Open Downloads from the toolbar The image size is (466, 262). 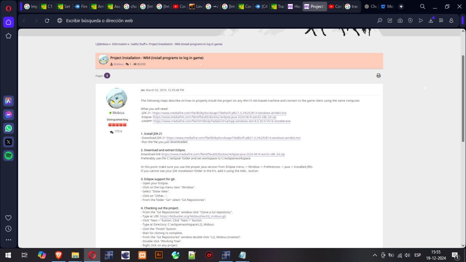click(x=431, y=21)
